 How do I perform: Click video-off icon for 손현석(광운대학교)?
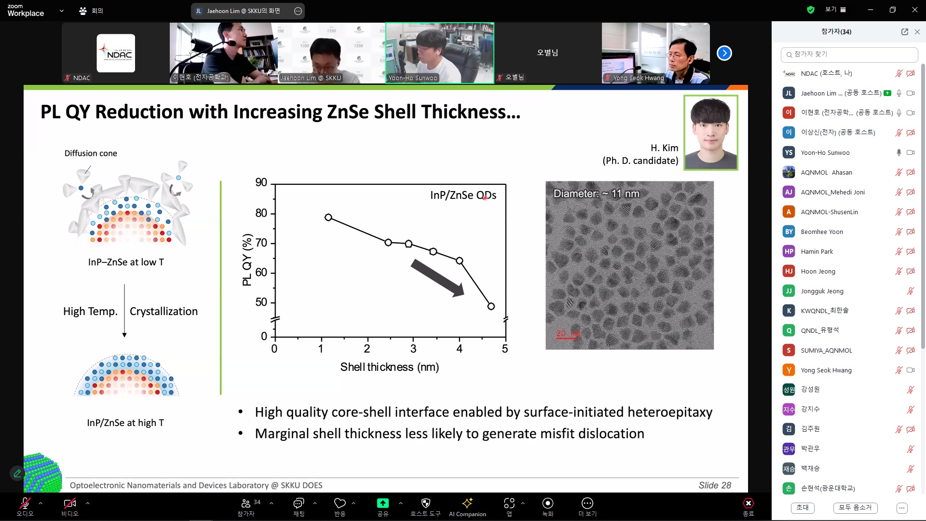(911, 489)
